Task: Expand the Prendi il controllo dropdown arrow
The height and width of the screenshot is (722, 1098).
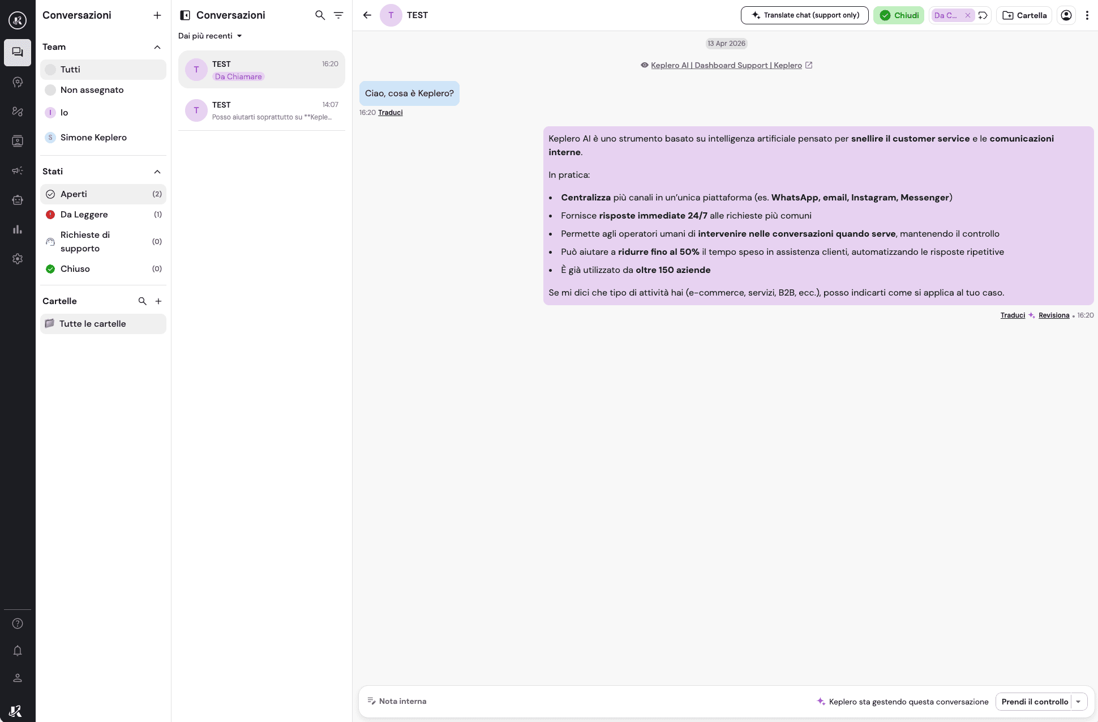Action: click(x=1079, y=702)
